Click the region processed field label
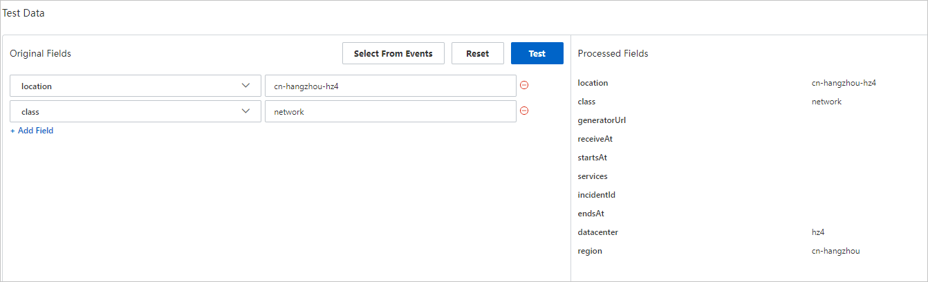This screenshot has width=928, height=282. 590,251
